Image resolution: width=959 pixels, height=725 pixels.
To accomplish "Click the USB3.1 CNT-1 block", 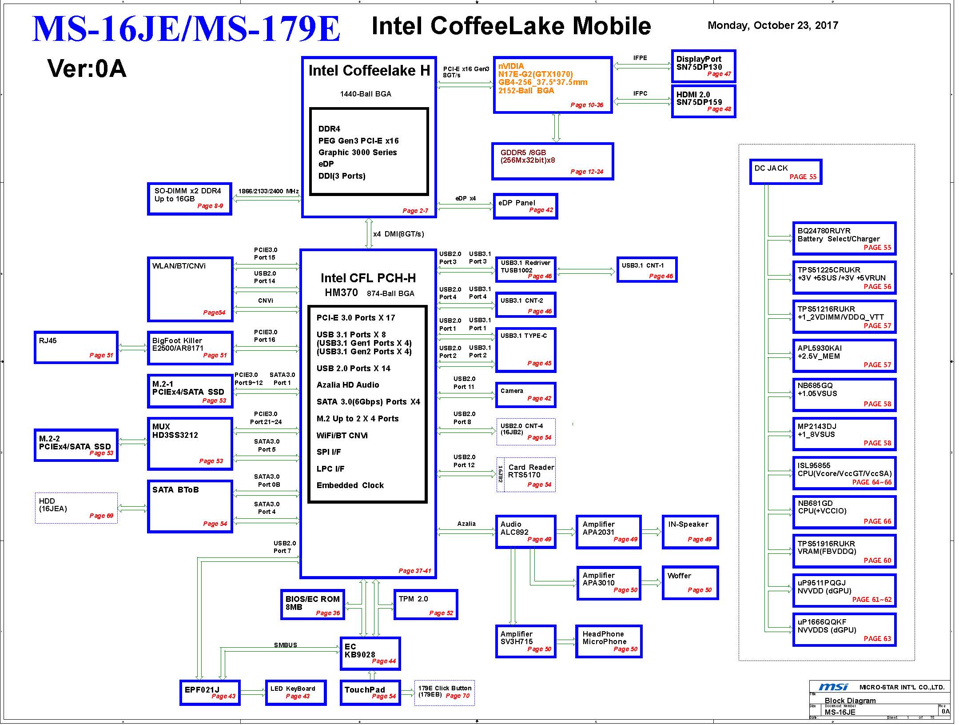I will point(647,269).
